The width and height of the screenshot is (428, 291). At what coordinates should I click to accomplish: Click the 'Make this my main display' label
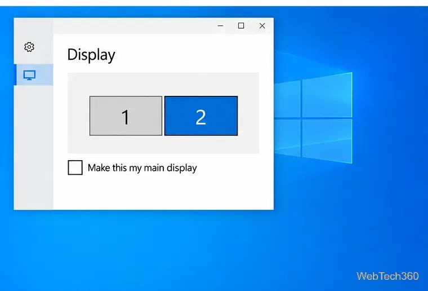point(142,167)
